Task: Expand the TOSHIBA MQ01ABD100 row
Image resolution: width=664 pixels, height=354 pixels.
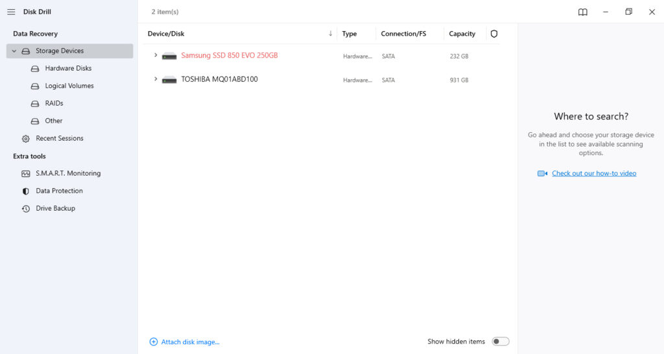Action: click(x=156, y=79)
